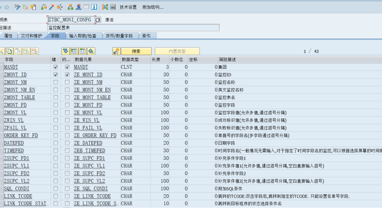382x208 pixels.
Task: Expand all includes double-down arrow icon
Action: [65, 51]
